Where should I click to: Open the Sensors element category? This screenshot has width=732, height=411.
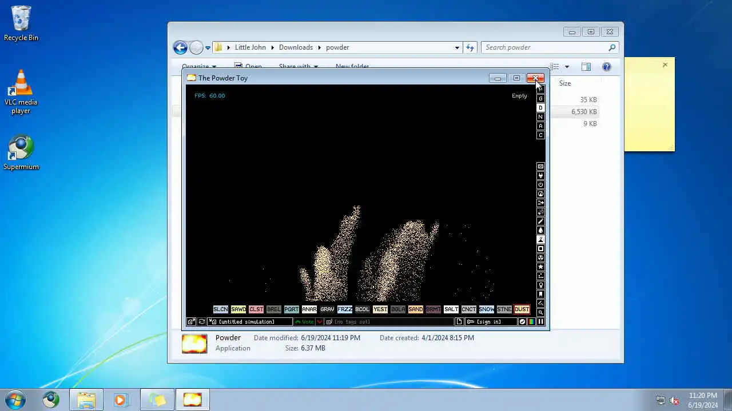click(540, 194)
